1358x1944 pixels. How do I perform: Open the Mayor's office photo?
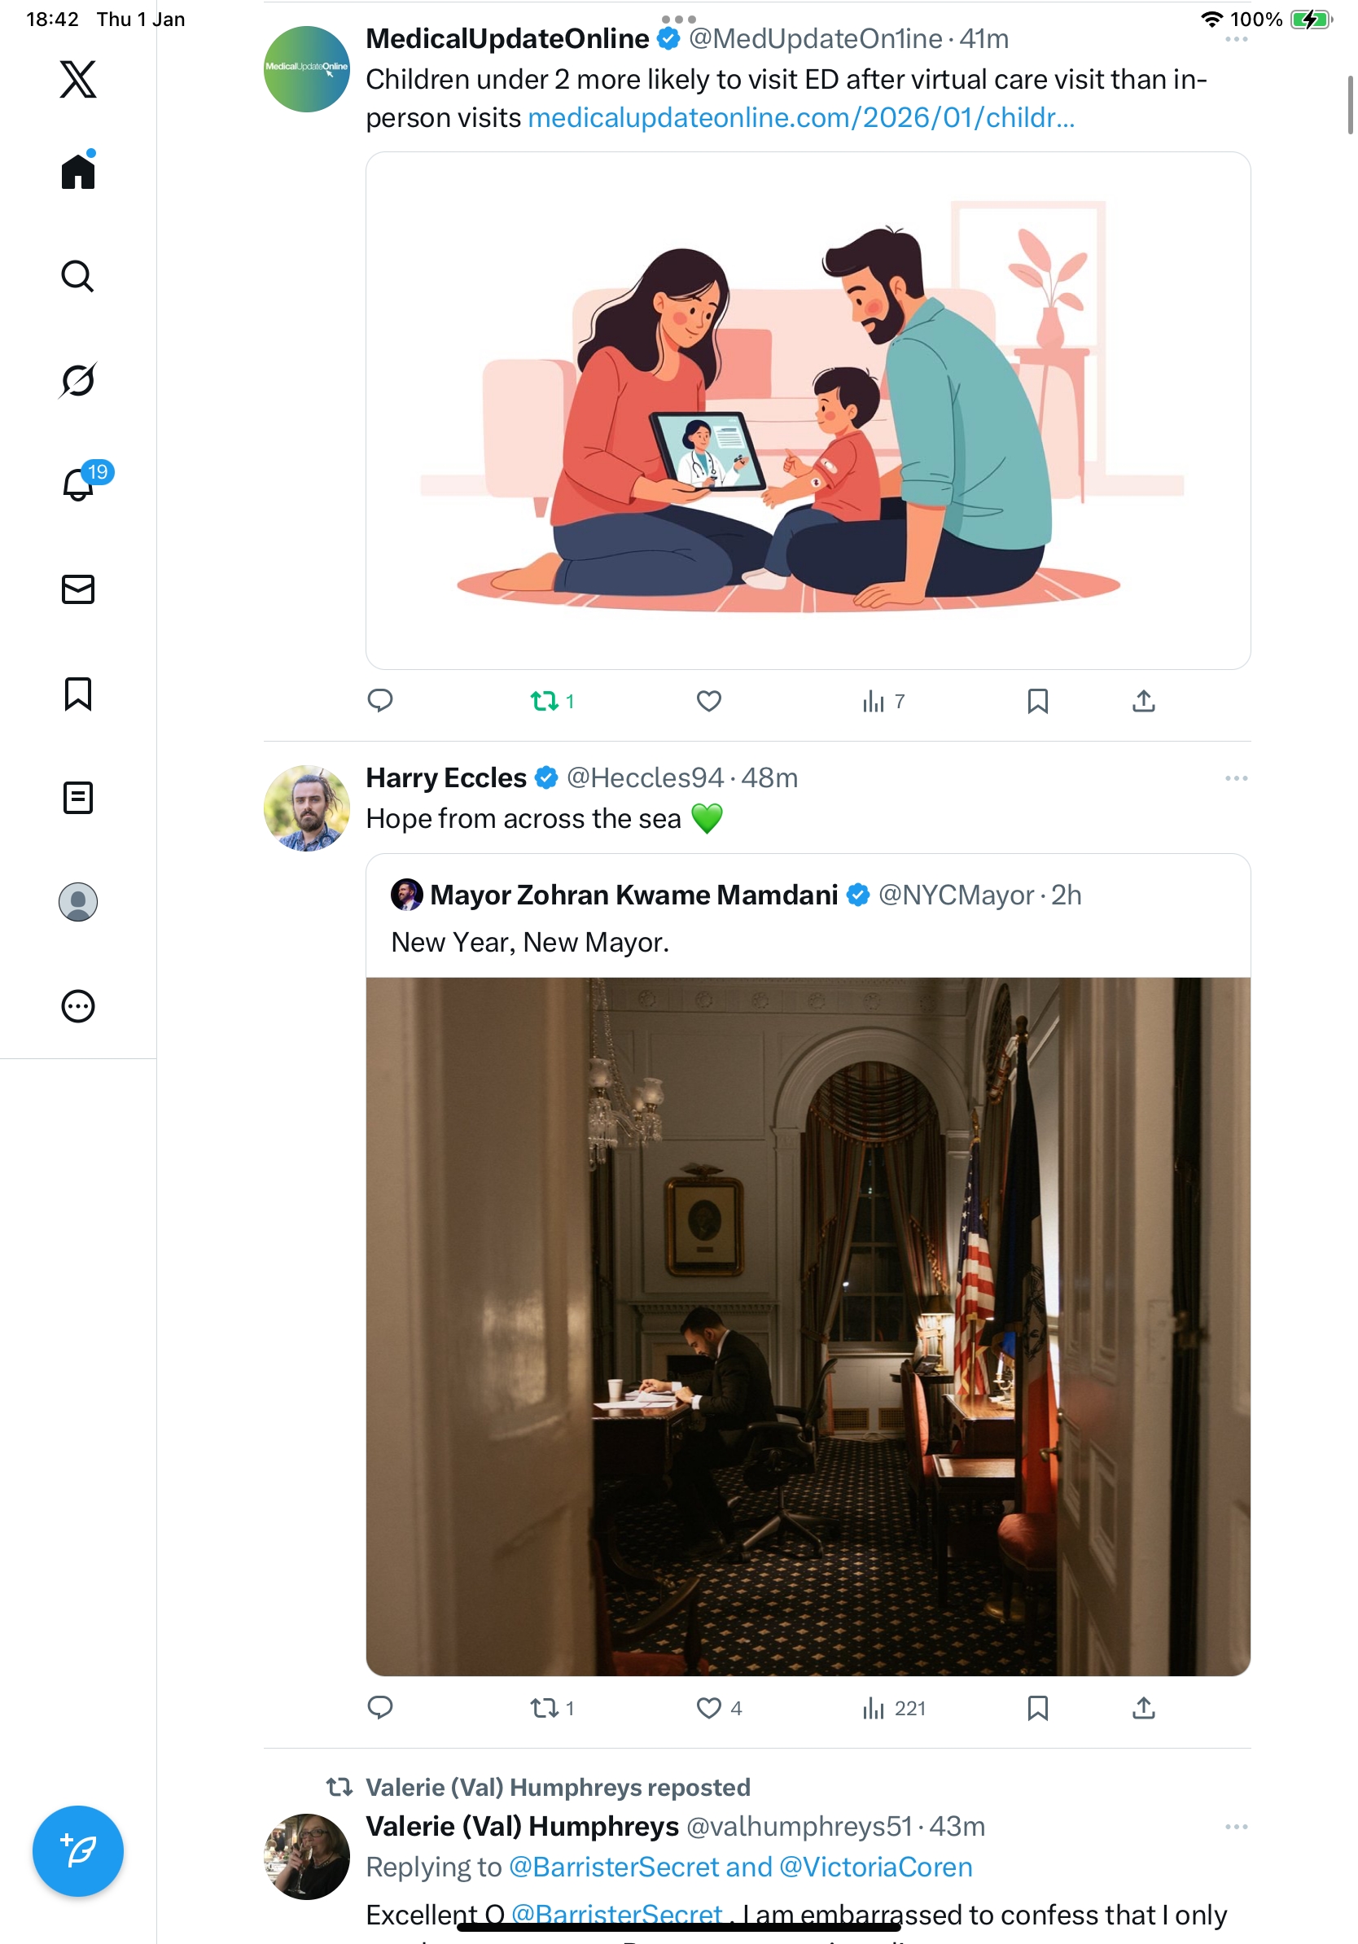tap(808, 1326)
